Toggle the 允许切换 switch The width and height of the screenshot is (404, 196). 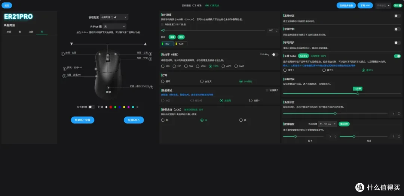[92, 107]
